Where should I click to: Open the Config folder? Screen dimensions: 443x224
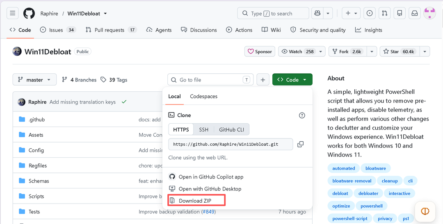click(x=36, y=150)
